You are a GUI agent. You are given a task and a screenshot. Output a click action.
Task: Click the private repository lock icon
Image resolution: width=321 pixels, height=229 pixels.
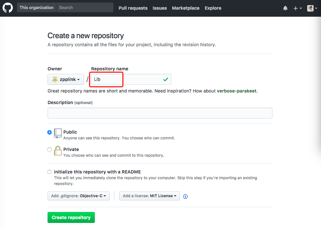tap(58, 151)
